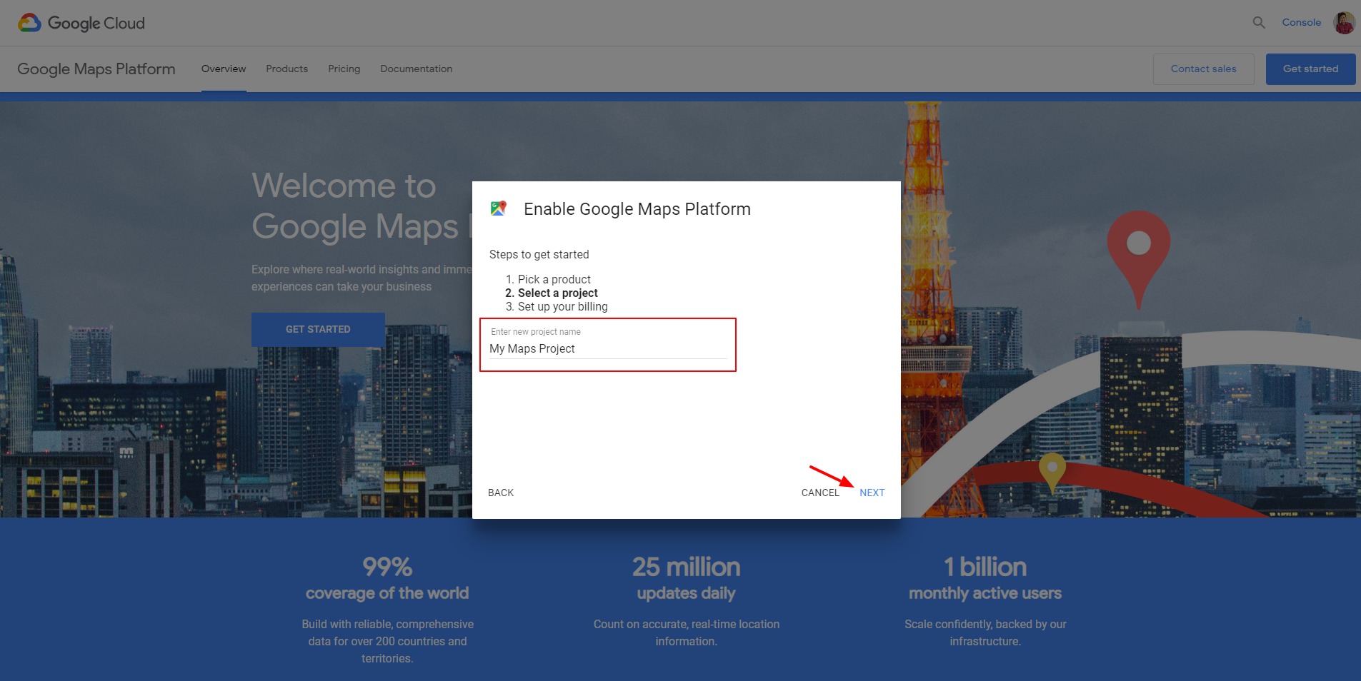Click 'Enable Google Maps Platform' dialog title
The image size is (1361, 681).
[637, 209]
